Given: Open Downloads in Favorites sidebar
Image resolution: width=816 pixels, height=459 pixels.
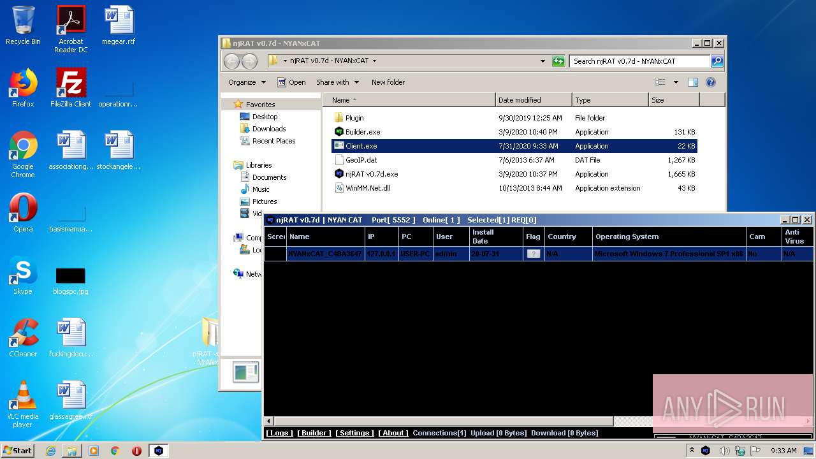Looking at the screenshot, I should click(x=263, y=129).
